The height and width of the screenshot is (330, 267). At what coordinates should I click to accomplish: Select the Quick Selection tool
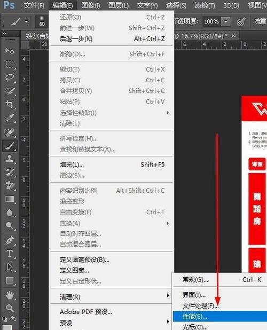tap(10, 91)
